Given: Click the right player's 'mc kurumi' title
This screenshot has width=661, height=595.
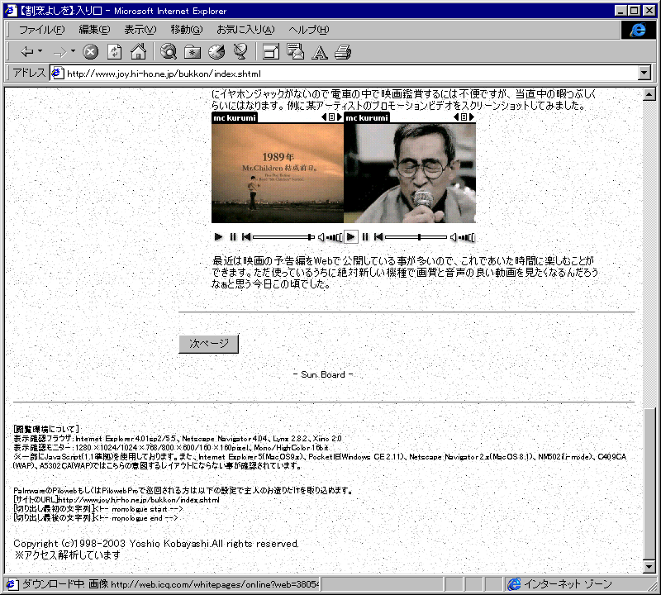Looking at the screenshot, I should [x=367, y=117].
